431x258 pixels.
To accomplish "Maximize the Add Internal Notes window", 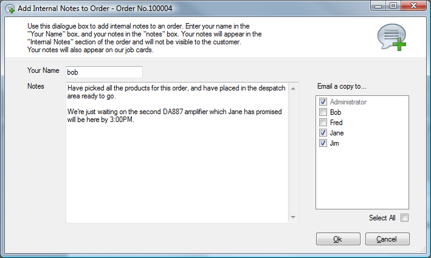I will click(x=393, y=6).
